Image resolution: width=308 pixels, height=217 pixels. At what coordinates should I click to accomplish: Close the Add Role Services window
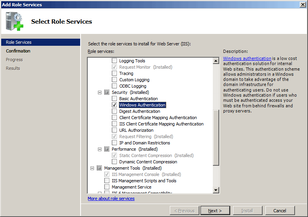(x=303, y=4)
